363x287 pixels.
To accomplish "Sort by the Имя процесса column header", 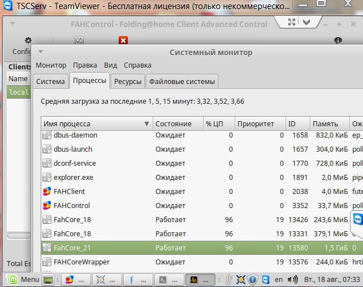I will [97, 123].
